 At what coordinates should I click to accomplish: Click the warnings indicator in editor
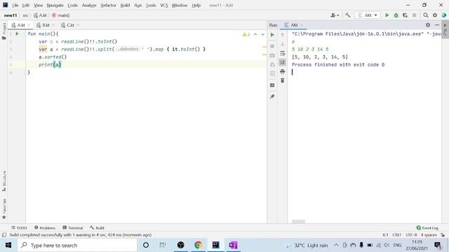[246, 34]
